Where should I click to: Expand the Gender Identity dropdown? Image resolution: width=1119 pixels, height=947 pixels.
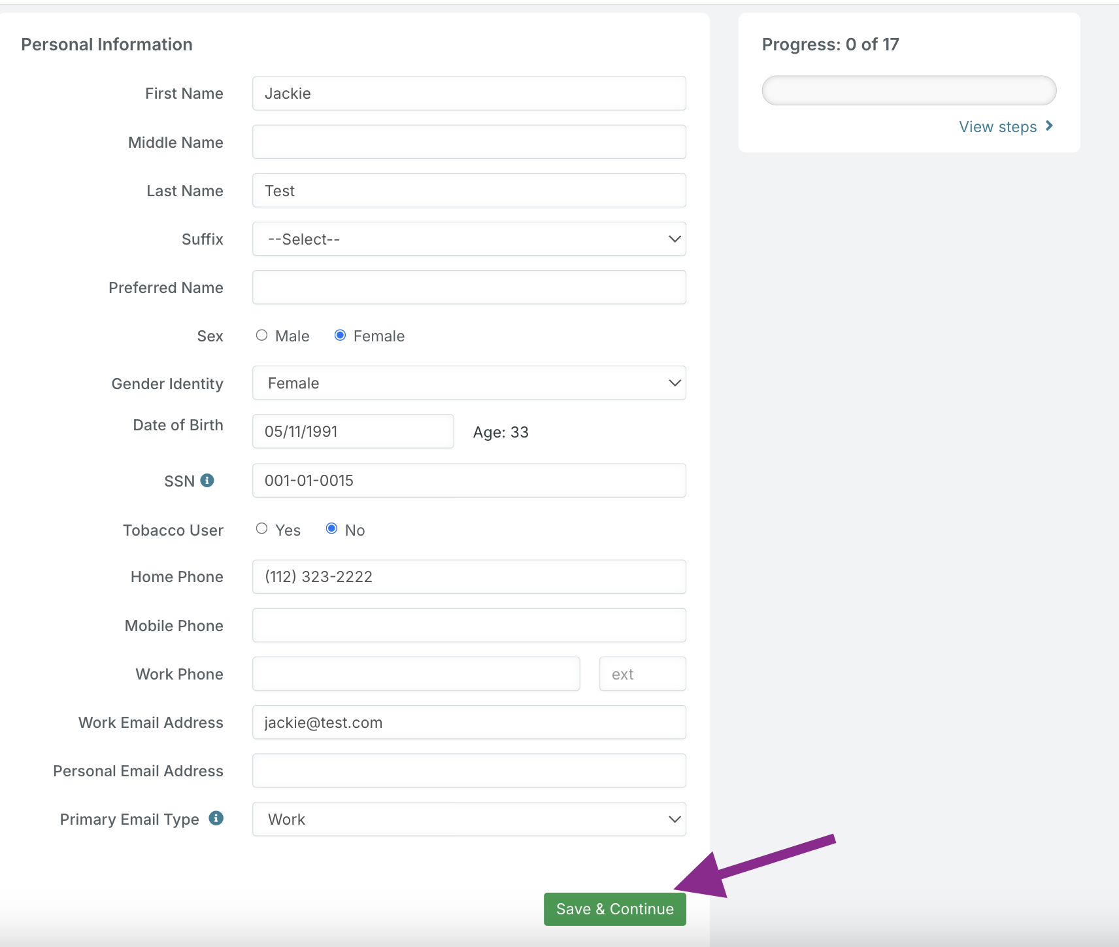(x=469, y=383)
